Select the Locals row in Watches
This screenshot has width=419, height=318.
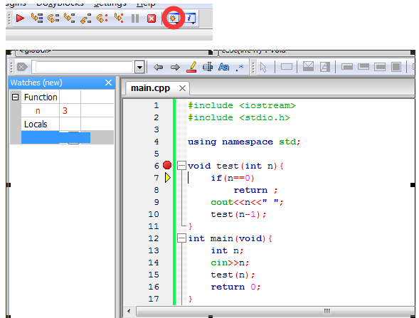(36, 124)
